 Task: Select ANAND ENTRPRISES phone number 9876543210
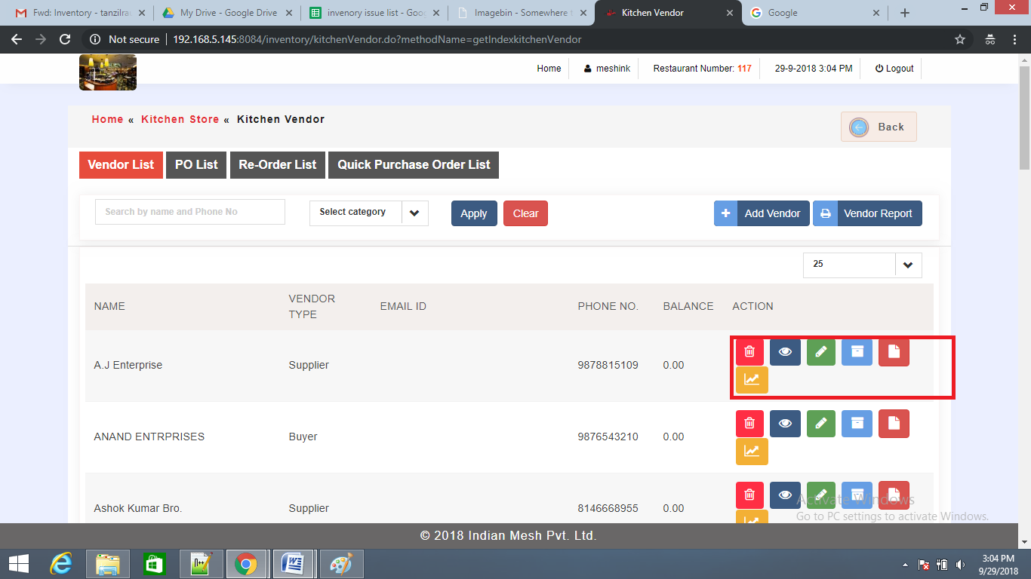point(608,437)
